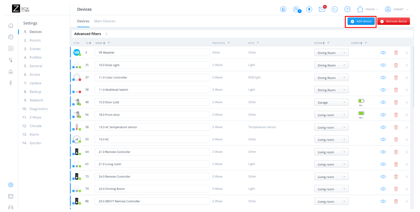Click the 19.0 AC off-state device icon
The width and height of the screenshot is (420, 212).
tap(77, 139)
